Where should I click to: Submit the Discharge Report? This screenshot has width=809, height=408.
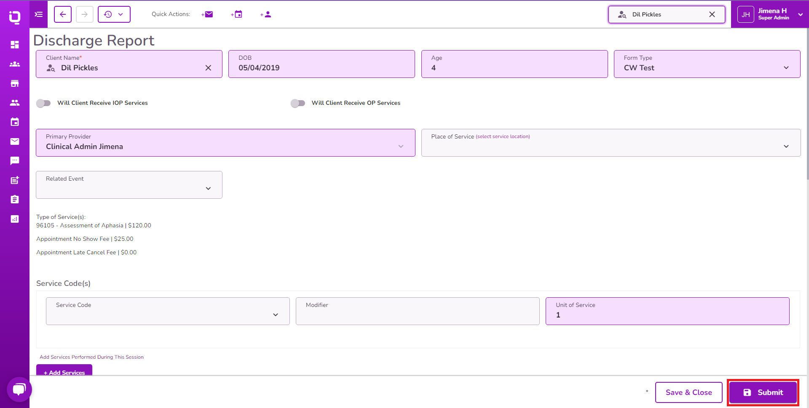[x=763, y=392]
